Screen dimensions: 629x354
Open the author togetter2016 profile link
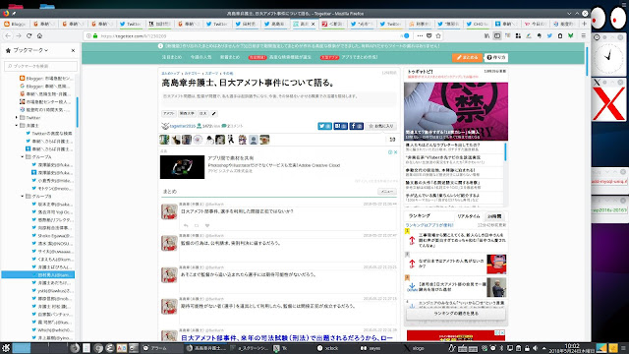pyautogui.click(x=183, y=126)
